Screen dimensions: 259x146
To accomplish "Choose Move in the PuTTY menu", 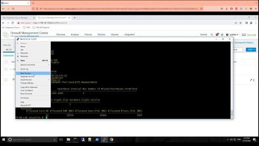I will (33, 47).
